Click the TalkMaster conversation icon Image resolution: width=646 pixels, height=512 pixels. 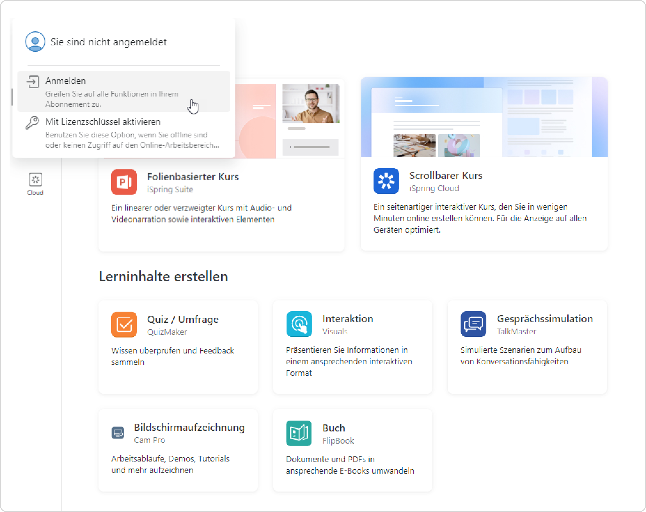tap(473, 324)
